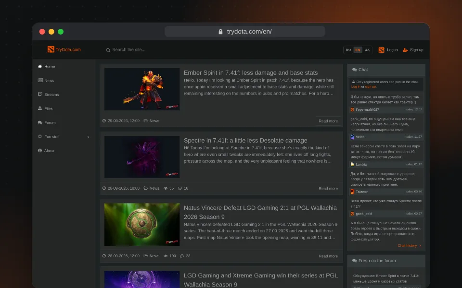Click the Sign up link in header
The height and width of the screenshot is (288, 462).
tap(417, 50)
